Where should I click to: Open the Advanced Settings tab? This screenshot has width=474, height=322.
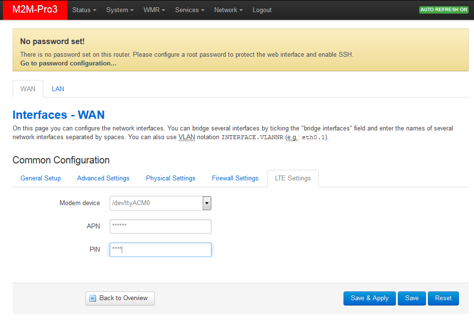pos(103,178)
